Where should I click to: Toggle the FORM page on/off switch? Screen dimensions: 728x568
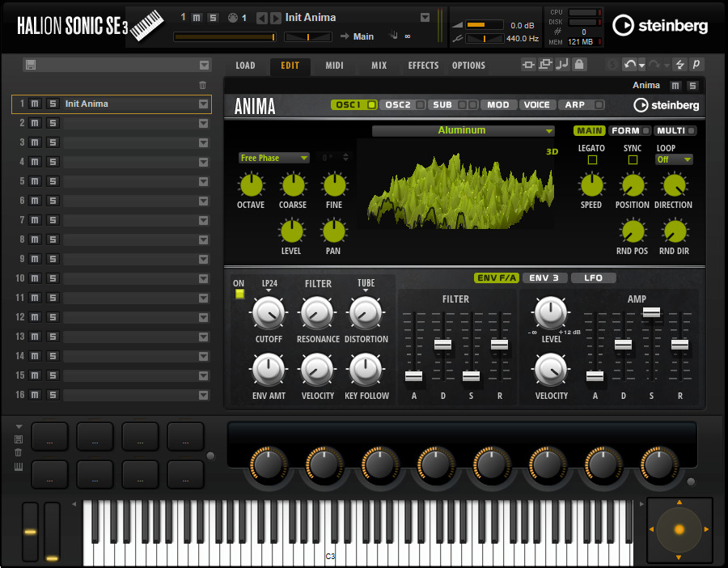645,131
